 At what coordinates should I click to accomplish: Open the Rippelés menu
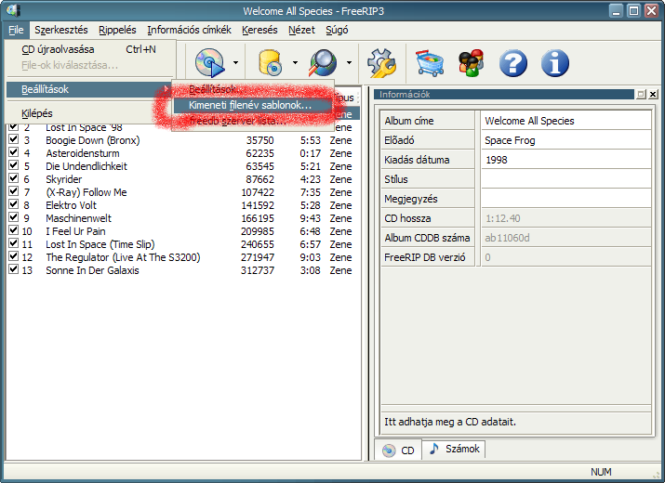pos(117,30)
